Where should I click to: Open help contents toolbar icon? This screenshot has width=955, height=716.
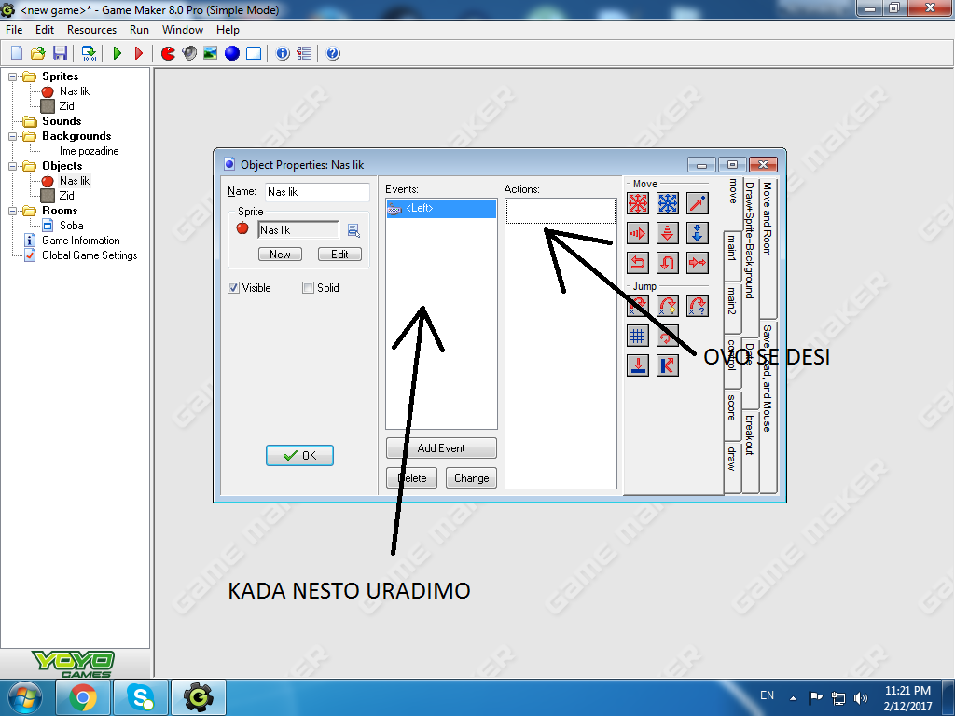(333, 53)
